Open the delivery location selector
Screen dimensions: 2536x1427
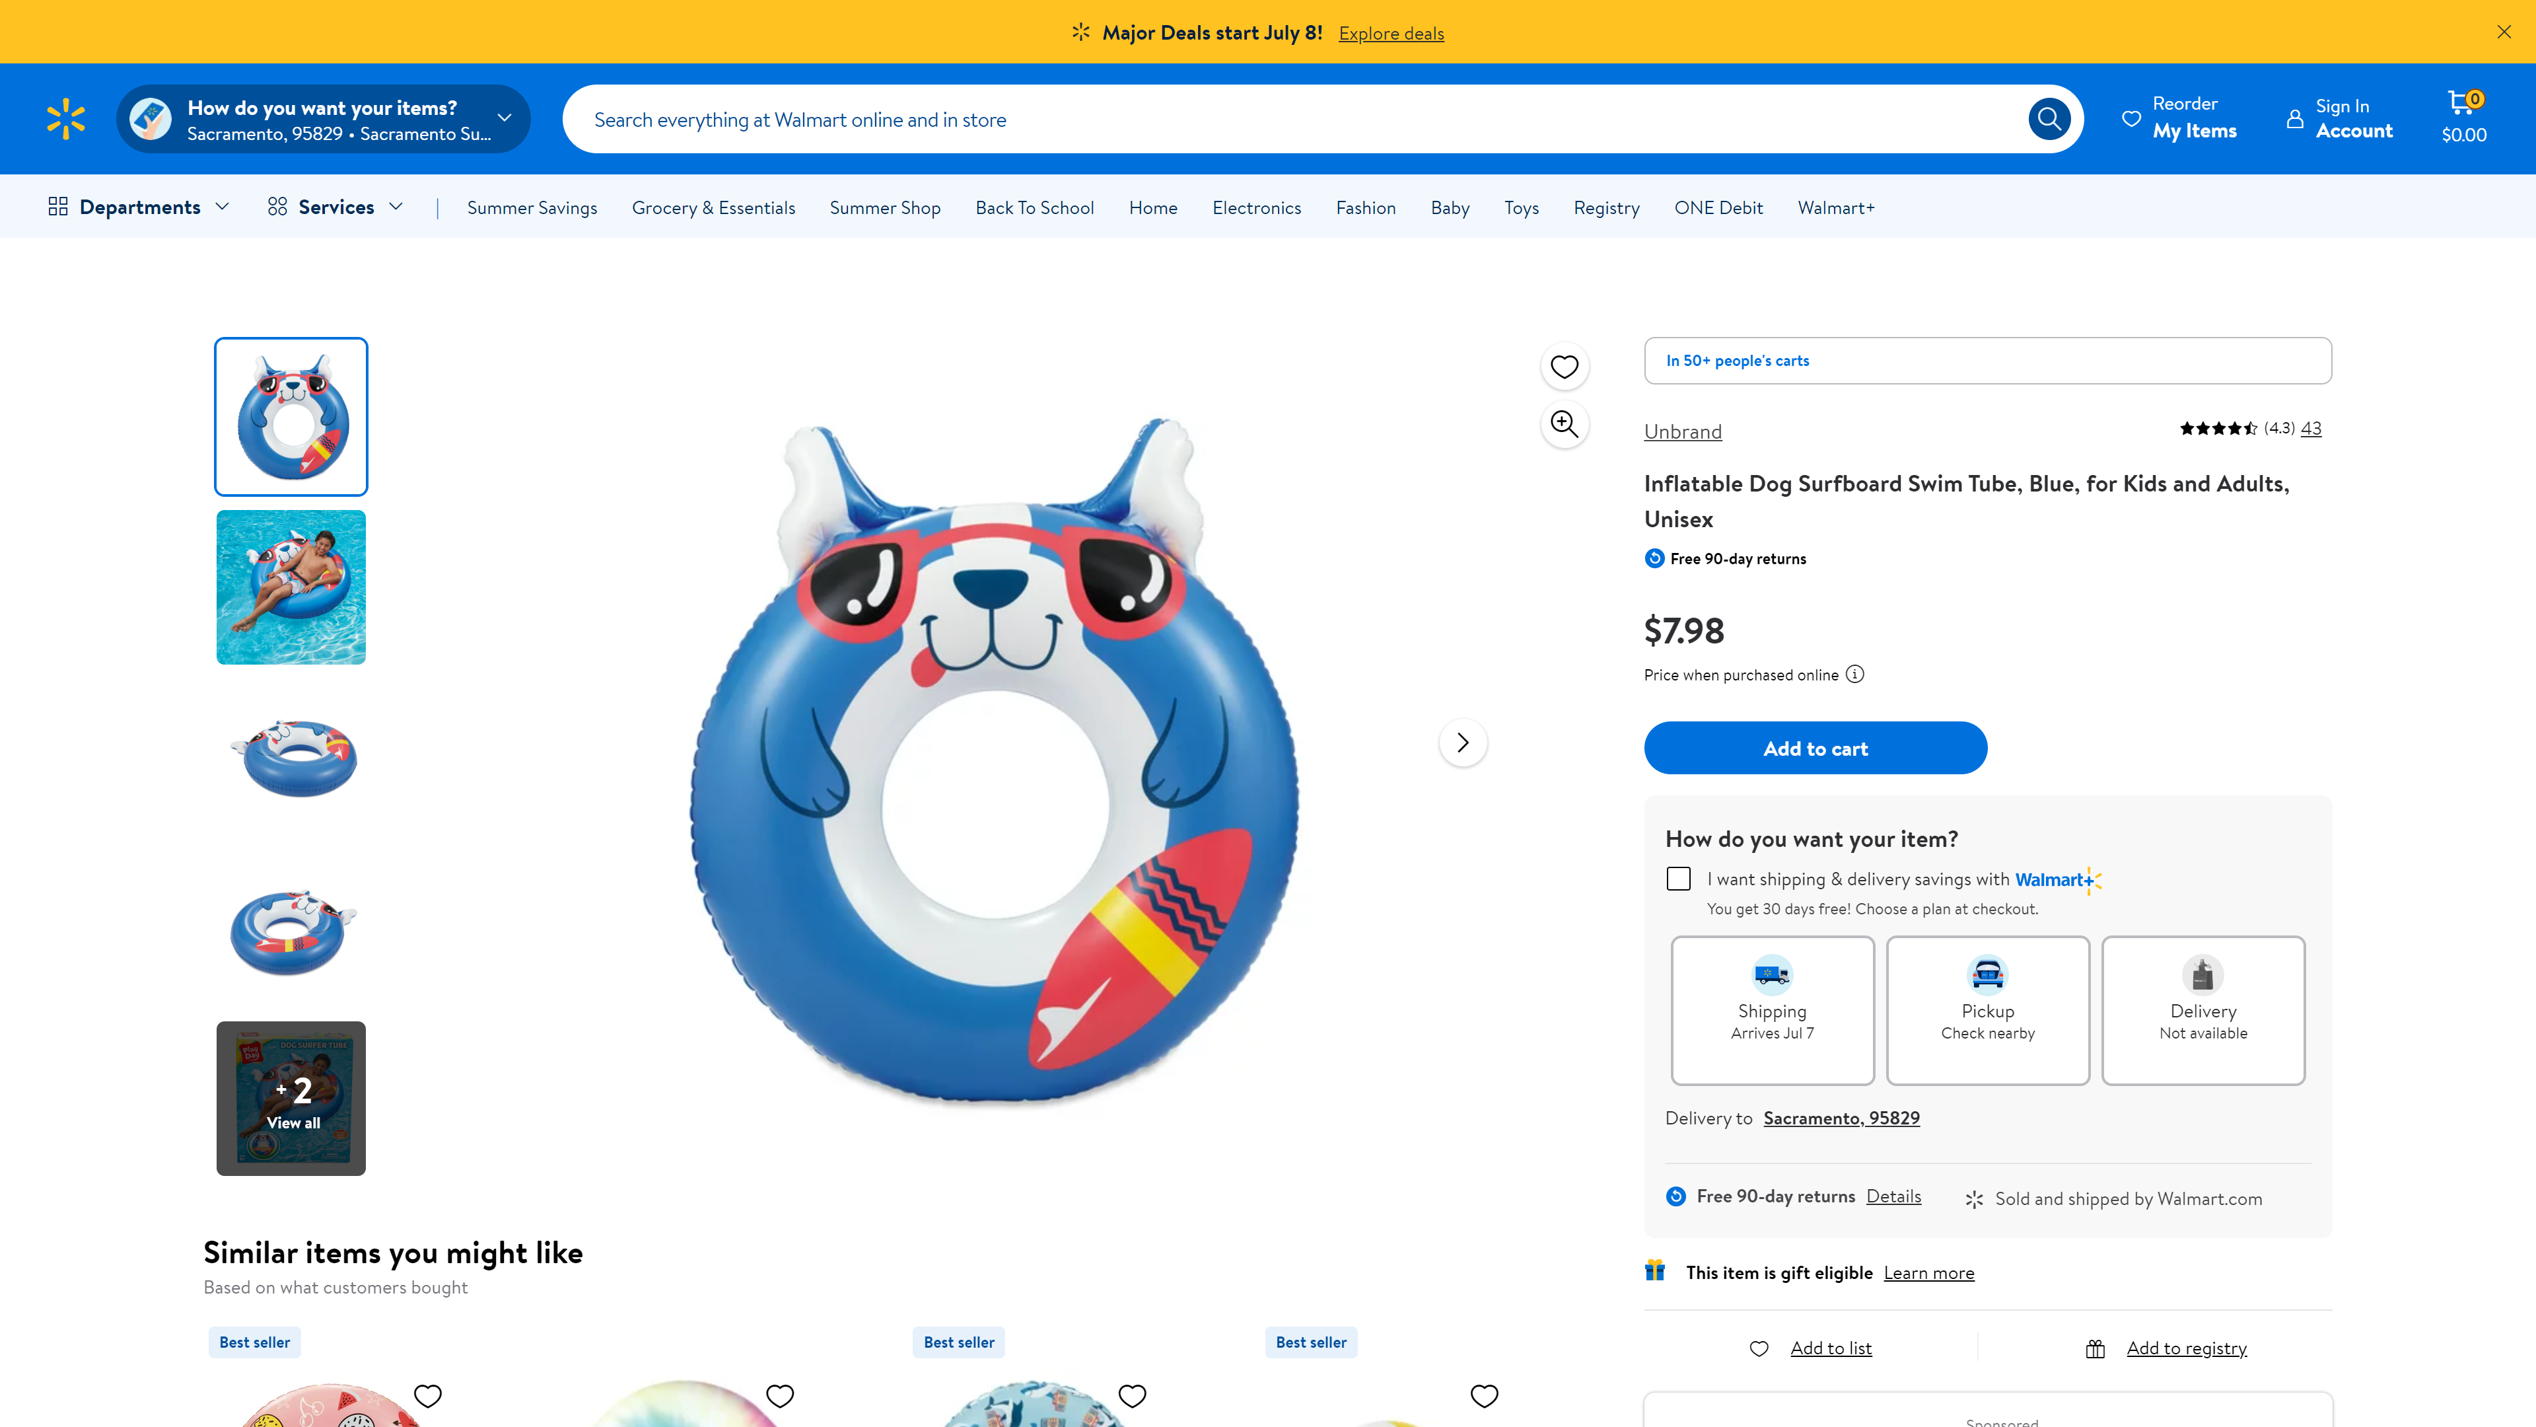pos(323,119)
